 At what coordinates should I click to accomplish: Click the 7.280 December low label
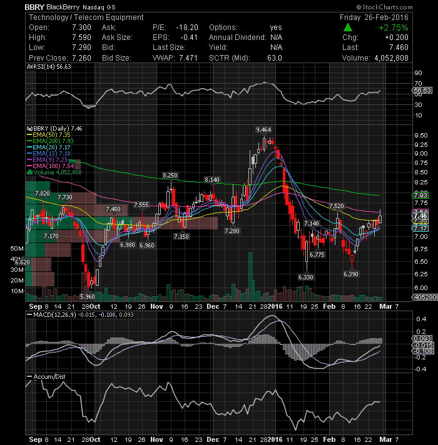click(x=232, y=231)
